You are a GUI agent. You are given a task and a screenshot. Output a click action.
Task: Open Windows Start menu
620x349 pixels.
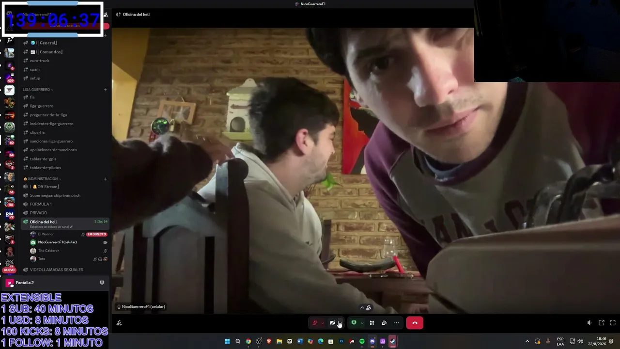pyautogui.click(x=227, y=341)
